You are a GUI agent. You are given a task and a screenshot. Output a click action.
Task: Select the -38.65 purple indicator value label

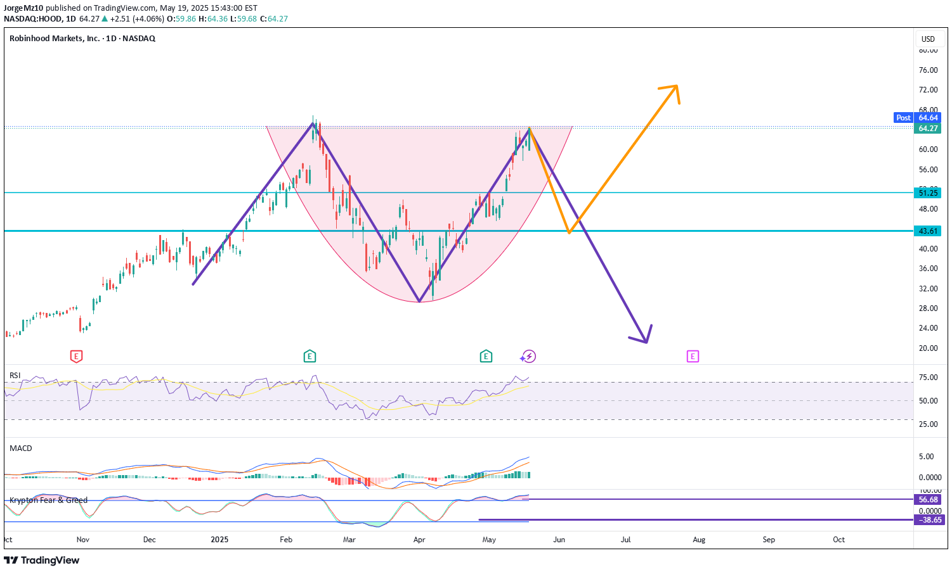click(x=928, y=520)
